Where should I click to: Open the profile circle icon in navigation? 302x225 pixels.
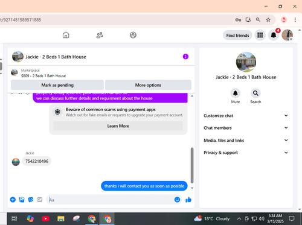point(133,35)
